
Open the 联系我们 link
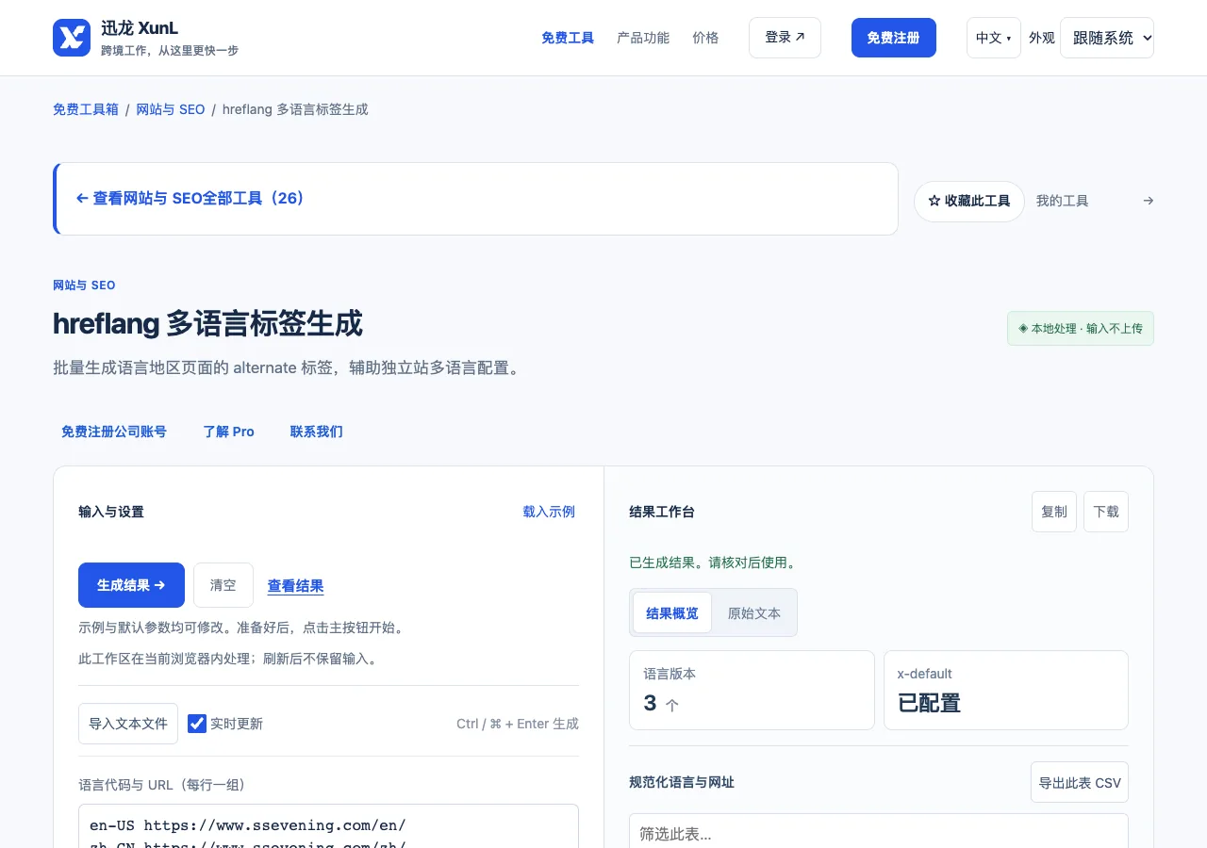click(317, 432)
